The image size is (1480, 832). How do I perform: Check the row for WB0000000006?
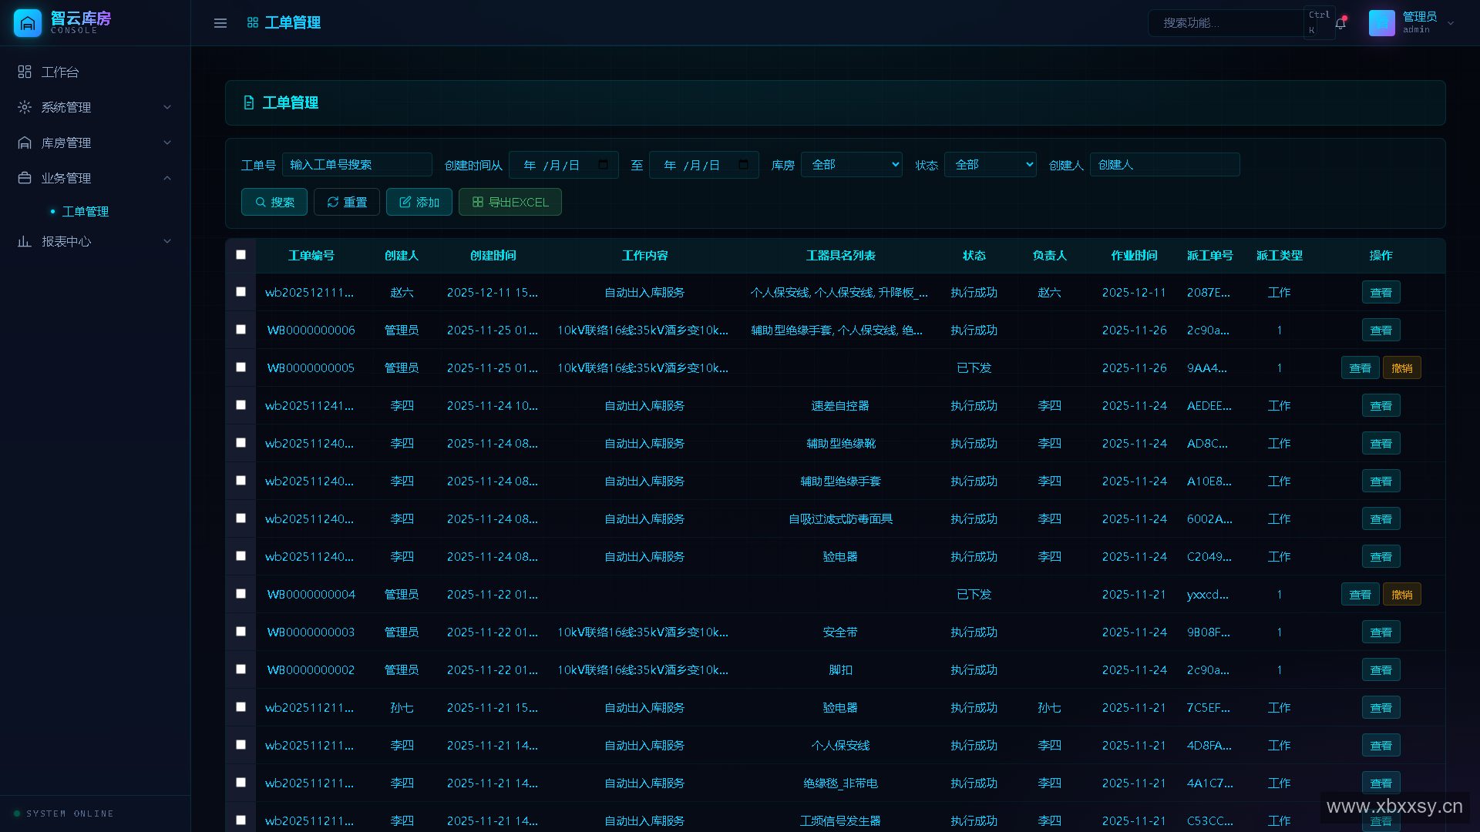point(240,330)
